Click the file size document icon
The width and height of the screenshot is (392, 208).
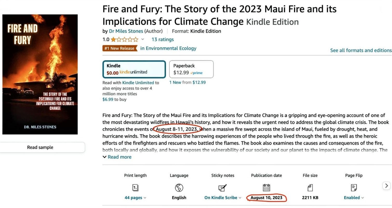click(310, 187)
